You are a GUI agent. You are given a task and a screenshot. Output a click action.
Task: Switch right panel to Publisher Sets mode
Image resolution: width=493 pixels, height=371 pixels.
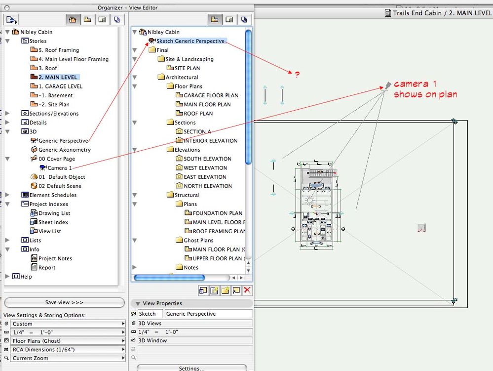[x=244, y=20]
